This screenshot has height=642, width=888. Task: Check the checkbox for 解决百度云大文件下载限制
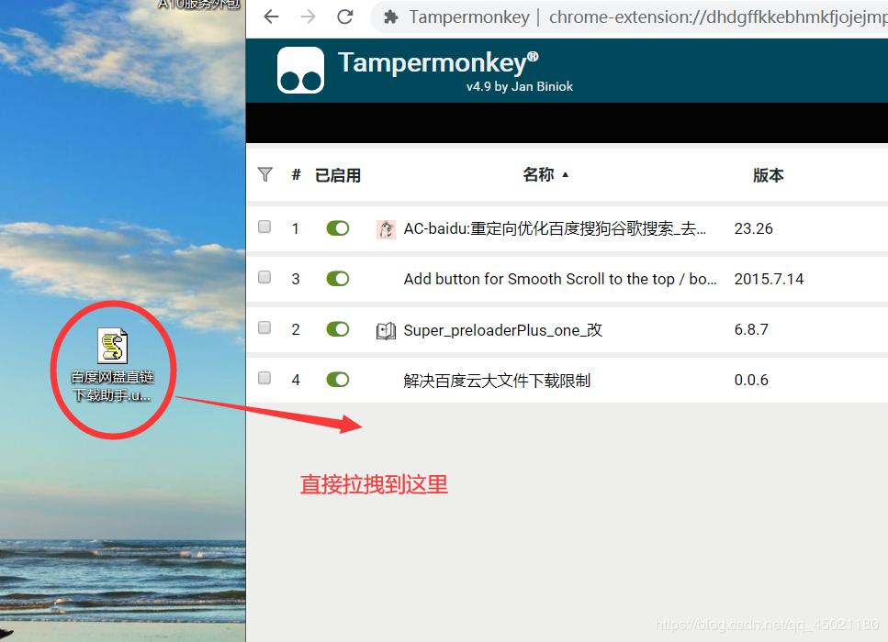point(264,378)
